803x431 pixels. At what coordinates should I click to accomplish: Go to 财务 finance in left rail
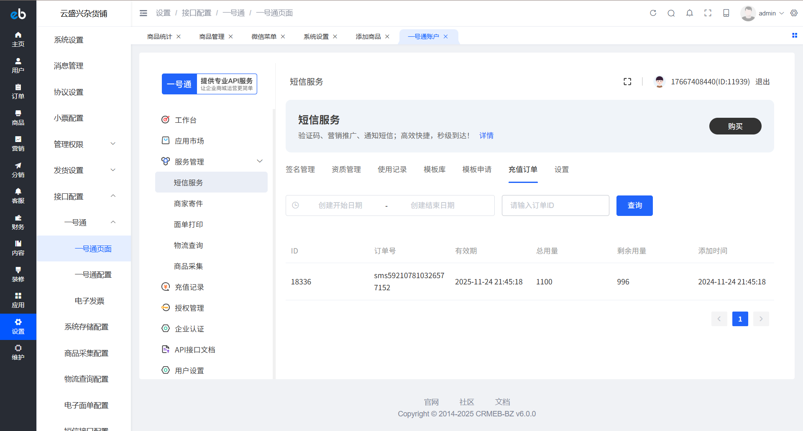point(18,222)
